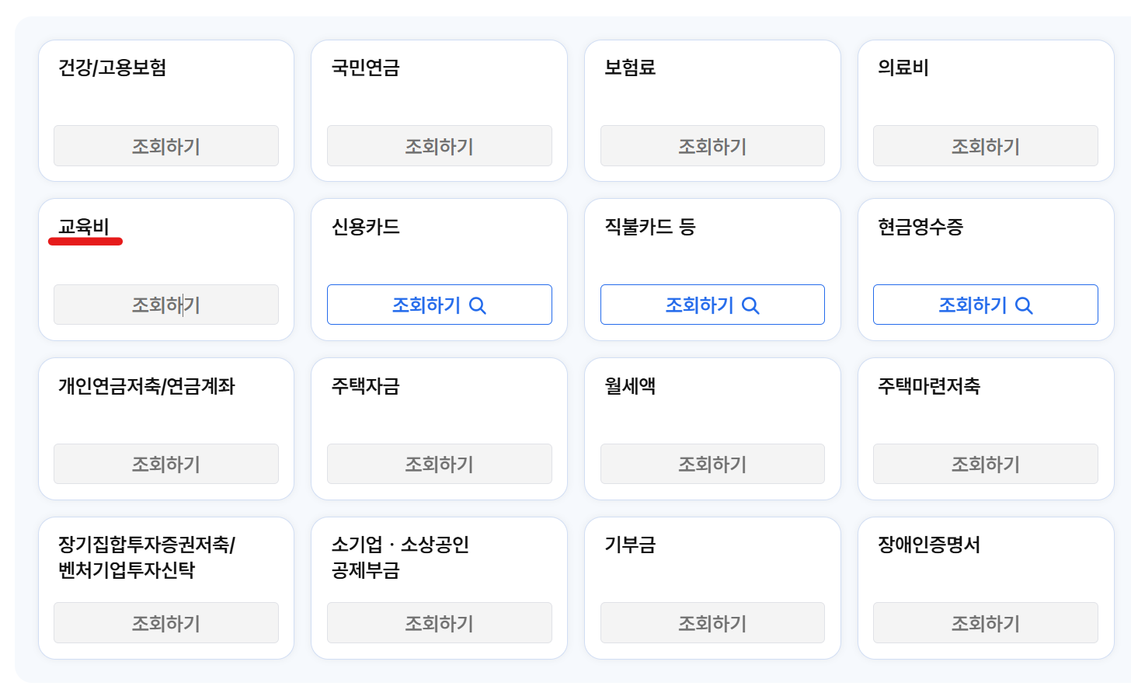Click 조회하기 under 소기업·소상공인 공제부금
The width and height of the screenshot is (1131, 686).
pos(439,622)
